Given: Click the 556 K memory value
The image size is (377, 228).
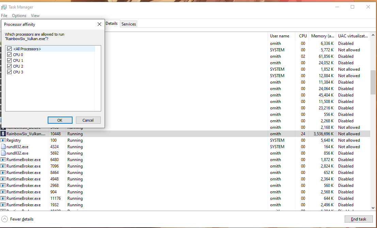Looking at the screenshot, I should [x=329, y=115].
